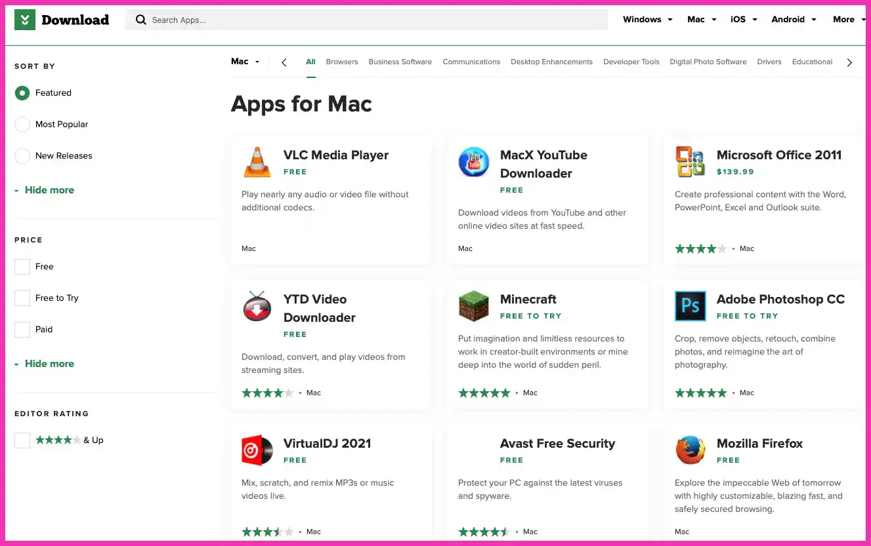This screenshot has width=871, height=546.
Task: Click the Download site logo
Action: point(62,20)
